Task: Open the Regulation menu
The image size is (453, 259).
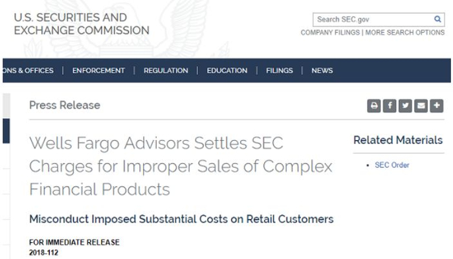Action: pos(166,71)
